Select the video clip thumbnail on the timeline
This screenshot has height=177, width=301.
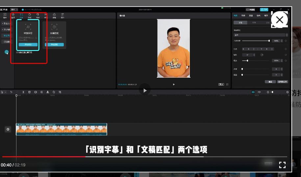(62, 130)
